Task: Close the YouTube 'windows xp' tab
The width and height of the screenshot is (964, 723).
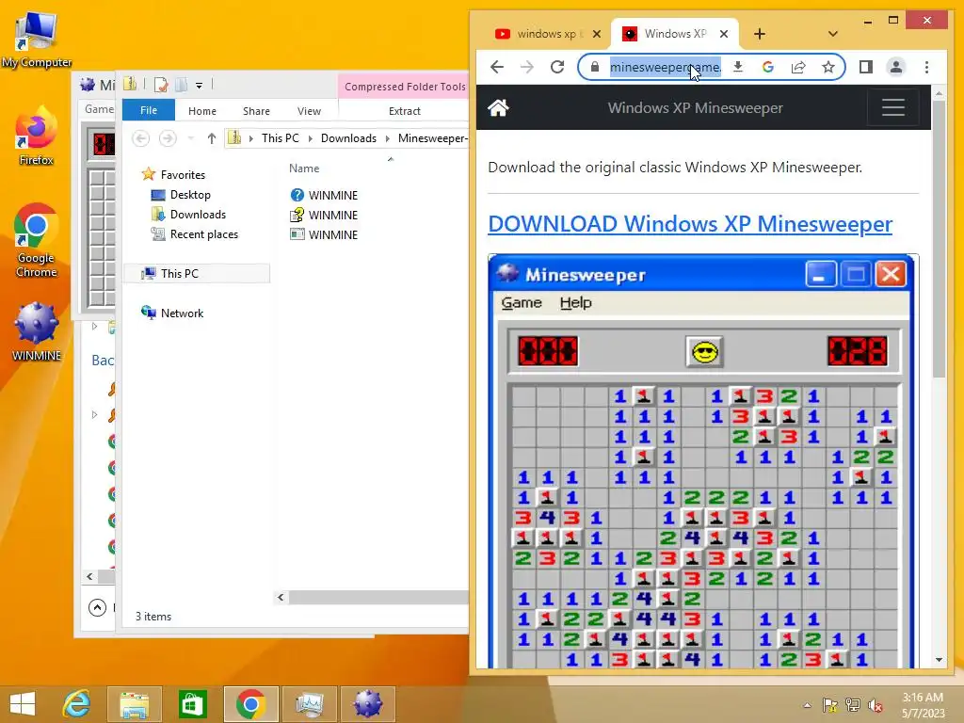Action: point(596,34)
